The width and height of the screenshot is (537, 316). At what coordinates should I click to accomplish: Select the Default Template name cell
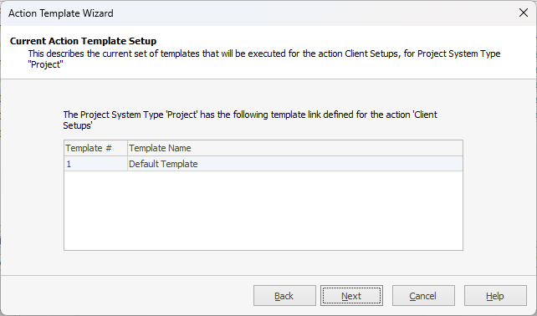pyautogui.click(x=295, y=164)
